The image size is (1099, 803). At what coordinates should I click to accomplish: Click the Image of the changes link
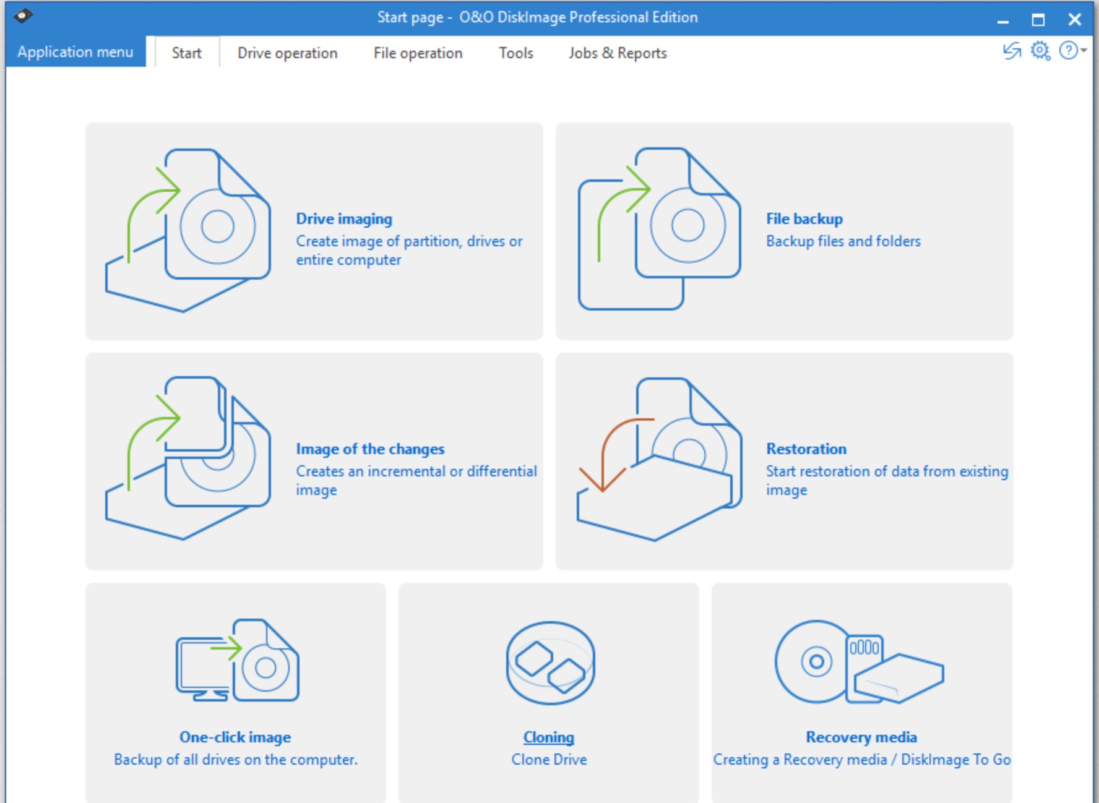point(370,449)
